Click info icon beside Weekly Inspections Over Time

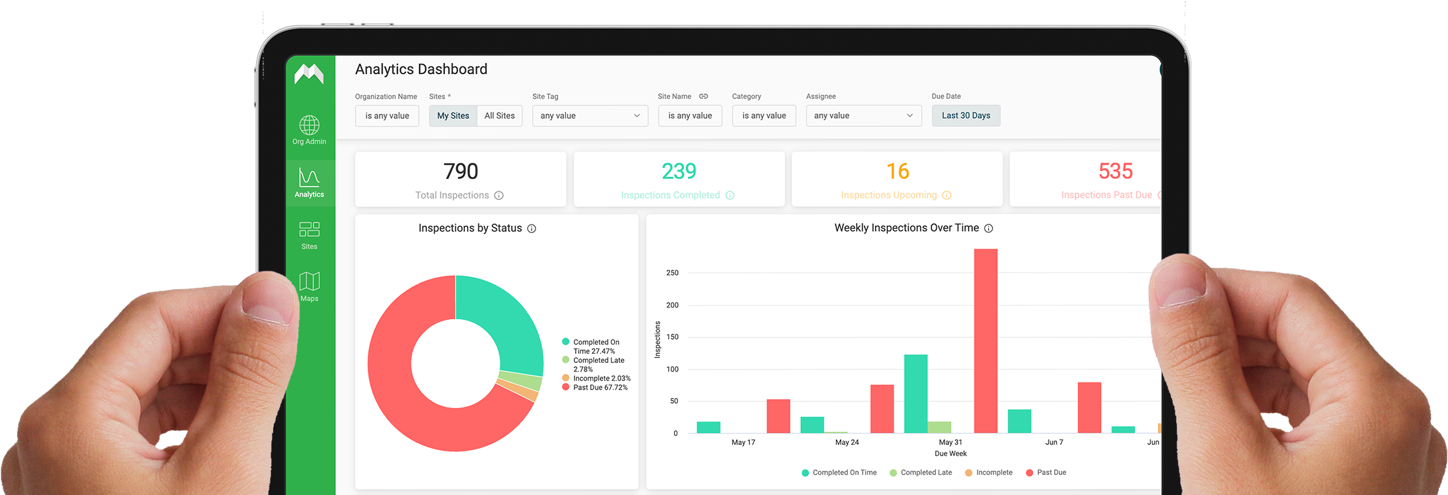(x=989, y=228)
